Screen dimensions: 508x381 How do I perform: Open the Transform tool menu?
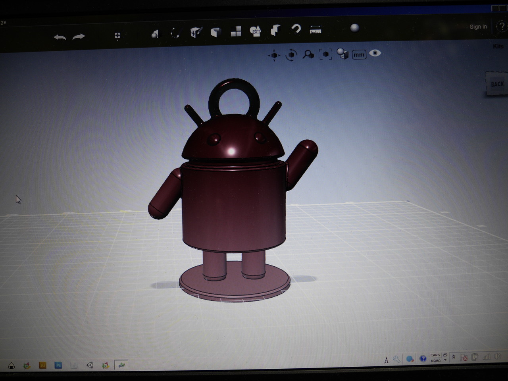tap(117, 36)
